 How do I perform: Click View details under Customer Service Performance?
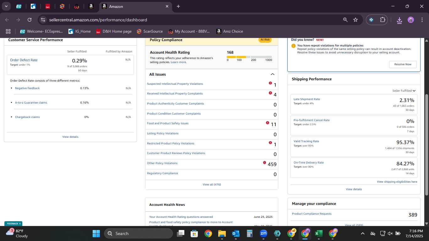point(70,137)
